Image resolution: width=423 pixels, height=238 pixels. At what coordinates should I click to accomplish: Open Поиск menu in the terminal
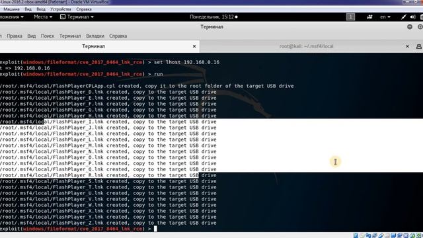[48, 36]
